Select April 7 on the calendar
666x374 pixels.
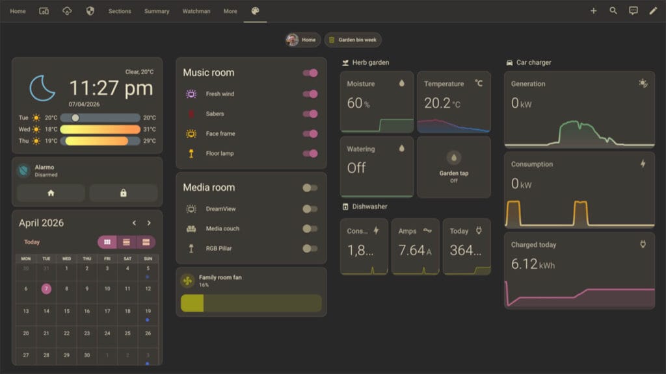tap(46, 289)
